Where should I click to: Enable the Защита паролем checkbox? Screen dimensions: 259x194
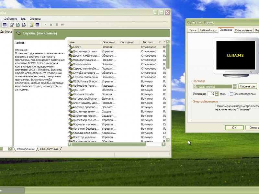click(231, 94)
